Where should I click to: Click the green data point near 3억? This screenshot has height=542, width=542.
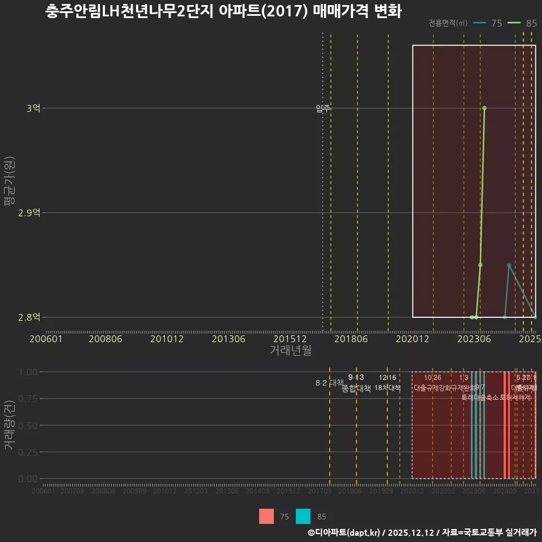pyautogui.click(x=484, y=107)
